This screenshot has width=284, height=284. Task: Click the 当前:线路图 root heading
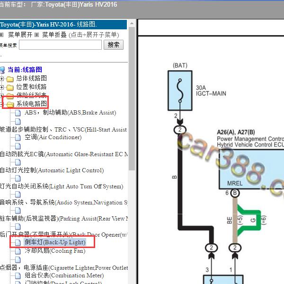pyautogui.click(x=25, y=70)
